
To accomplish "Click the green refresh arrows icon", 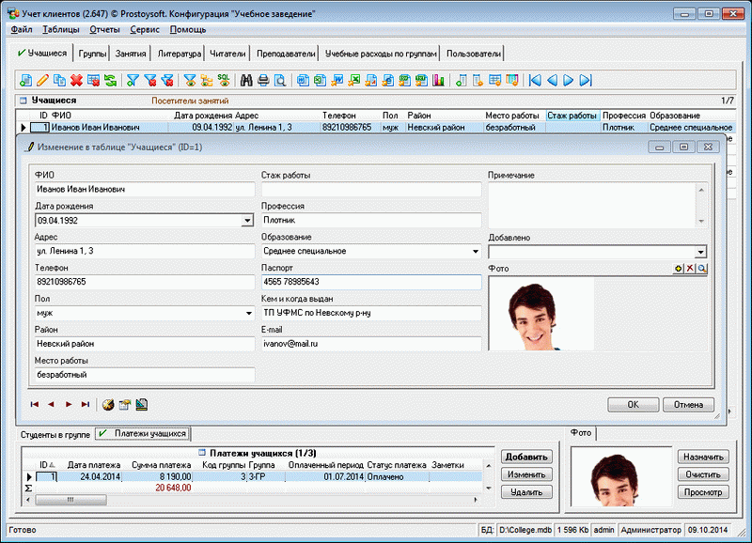I will (x=111, y=81).
